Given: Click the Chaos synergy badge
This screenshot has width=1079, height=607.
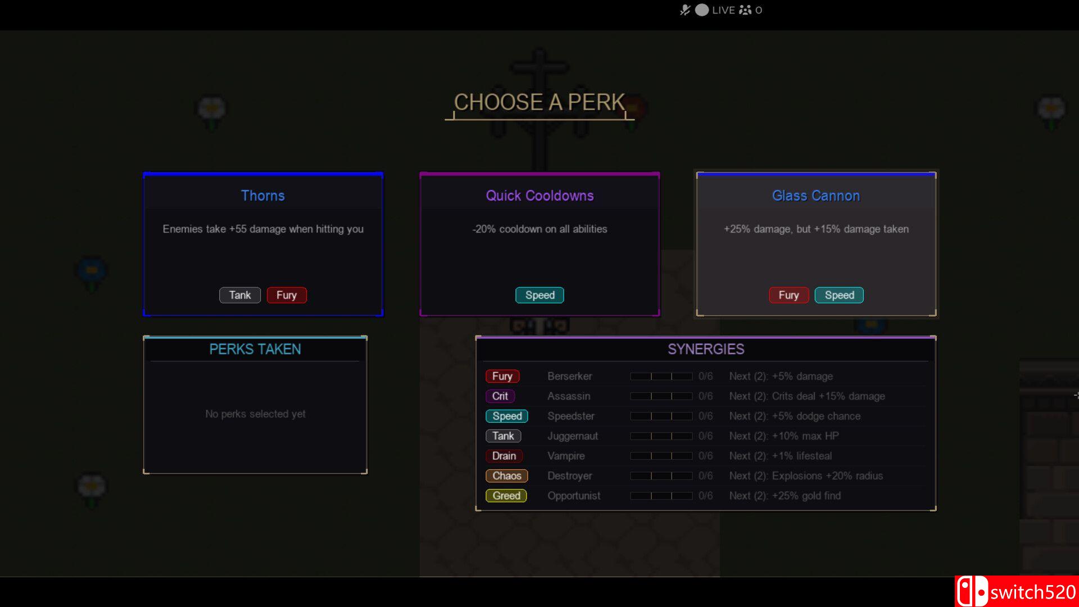Looking at the screenshot, I should point(506,475).
